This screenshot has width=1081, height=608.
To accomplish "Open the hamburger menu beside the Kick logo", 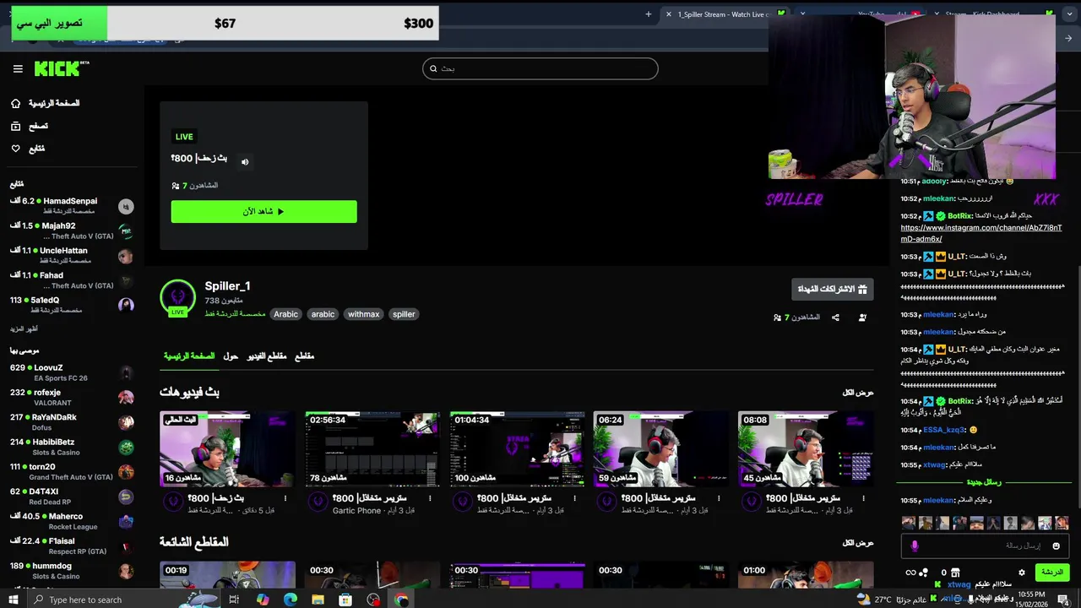I will coord(18,69).
